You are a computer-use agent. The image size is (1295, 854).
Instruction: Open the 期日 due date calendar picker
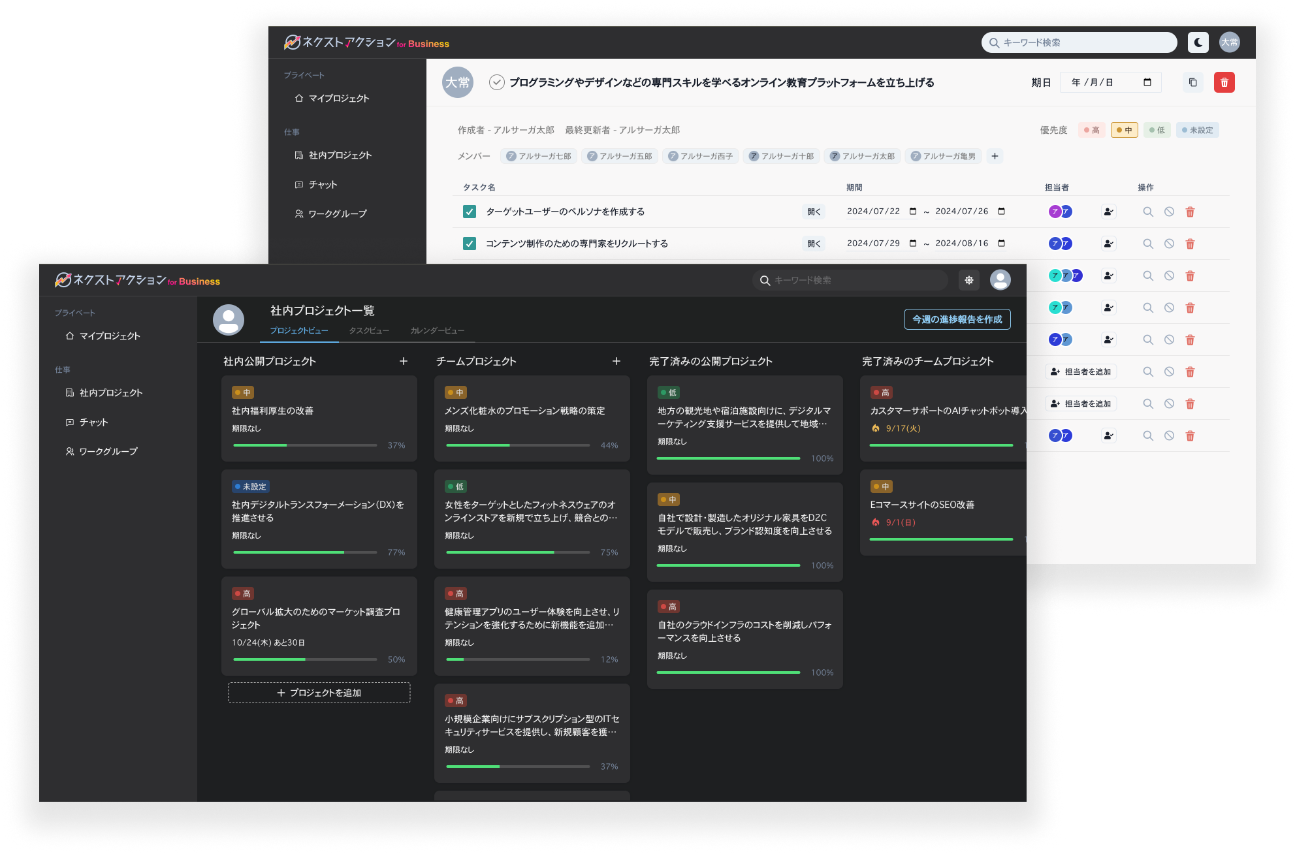click(1147, 82)
